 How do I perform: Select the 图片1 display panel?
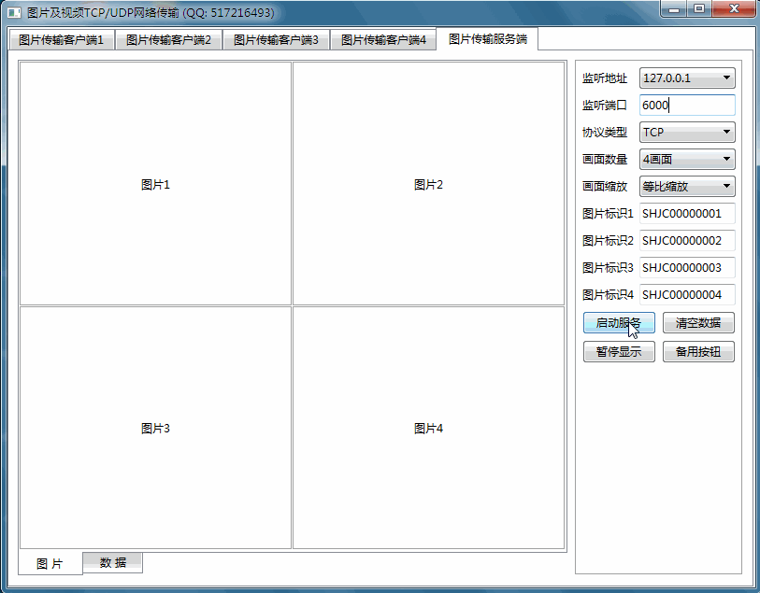point(155,184)
